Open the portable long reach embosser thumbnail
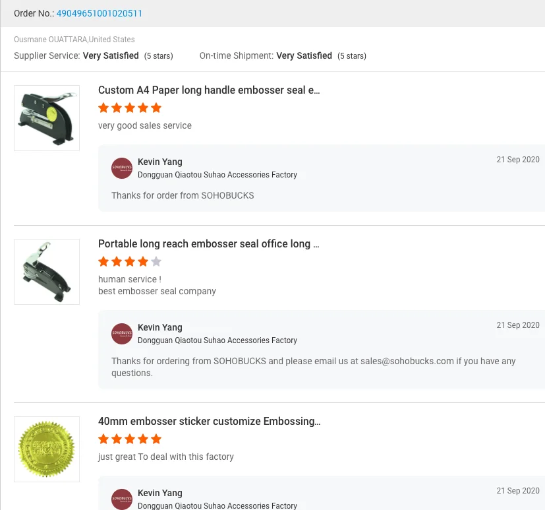Image resolution: width=545 pixels, height=510 pixels. click(47, 272)
